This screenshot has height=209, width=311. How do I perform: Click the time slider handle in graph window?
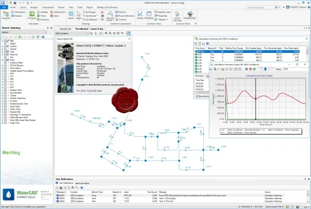point(265,69)
